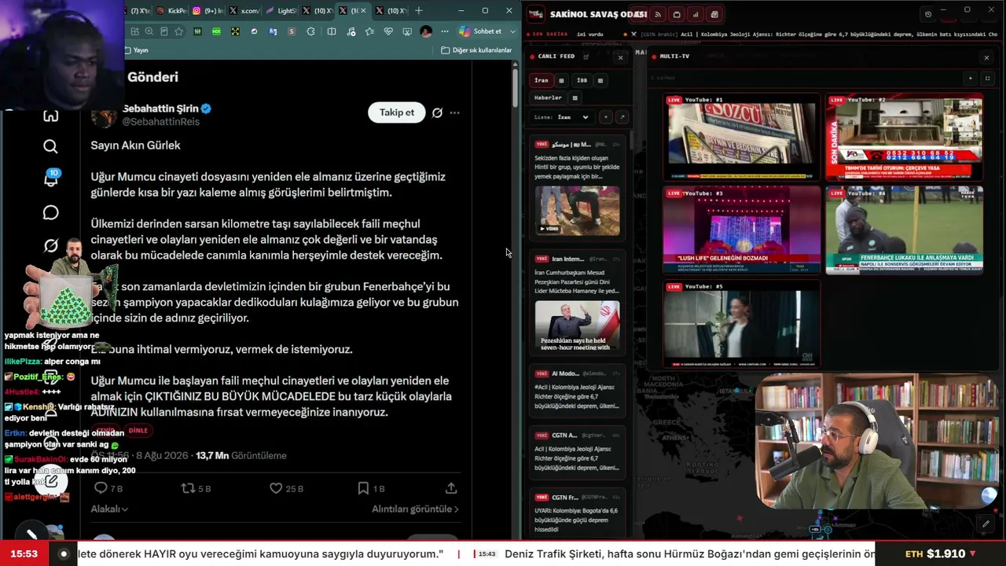The image size is (1006, 566).
Task: Click the expand arrow button beside Liste
Action: pos(622,117)
